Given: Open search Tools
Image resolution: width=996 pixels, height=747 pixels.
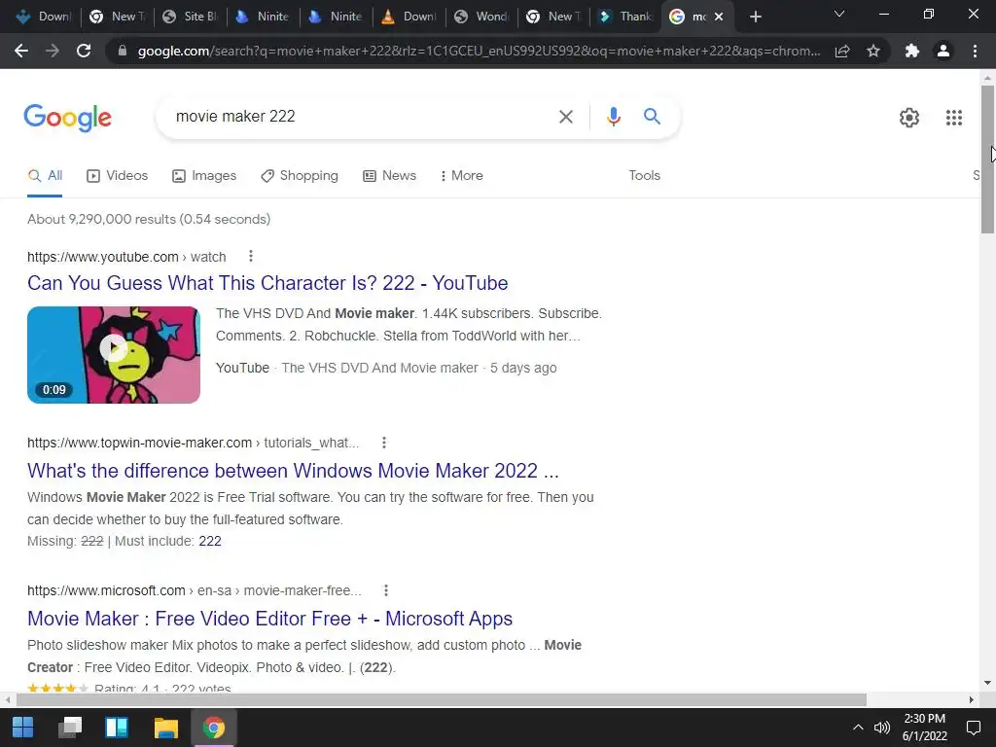Looking at the screenshot, I should tap(644, 175).
